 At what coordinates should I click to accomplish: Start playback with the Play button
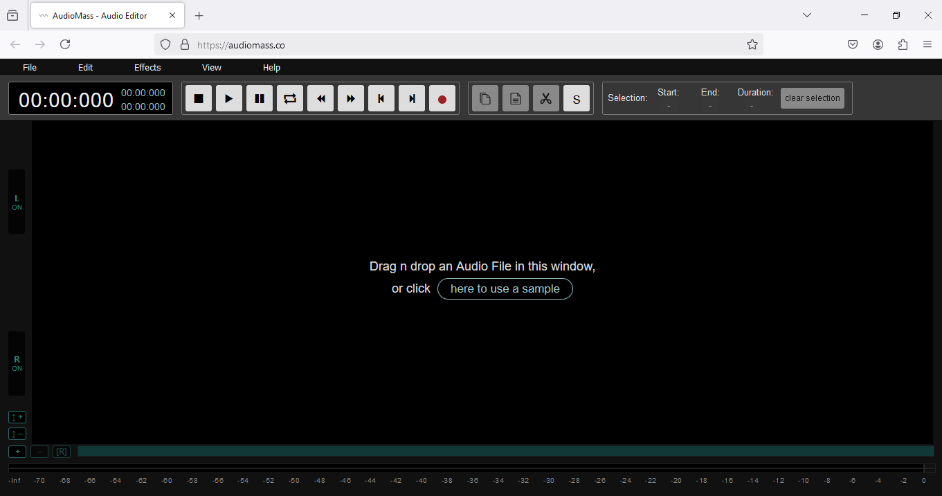[229, 98]
